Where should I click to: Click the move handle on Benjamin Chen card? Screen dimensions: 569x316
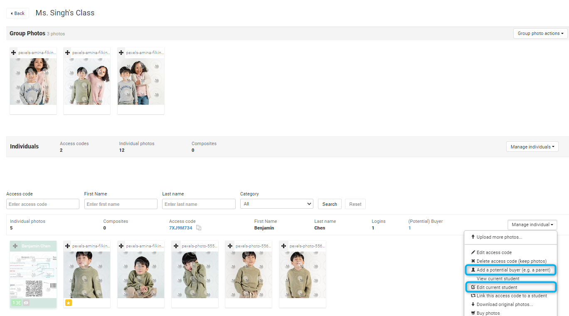pyautogui.click(x=15, y=246)
